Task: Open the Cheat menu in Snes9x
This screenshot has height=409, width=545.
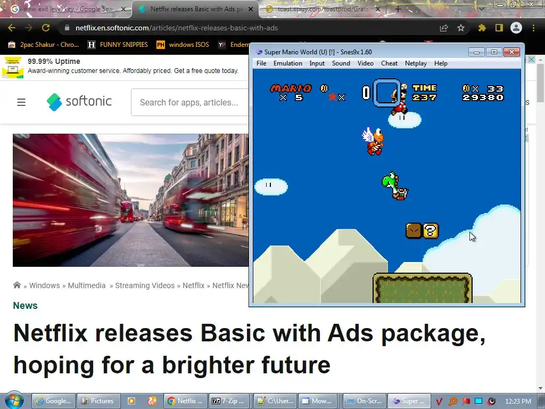Action: (389, 63)
